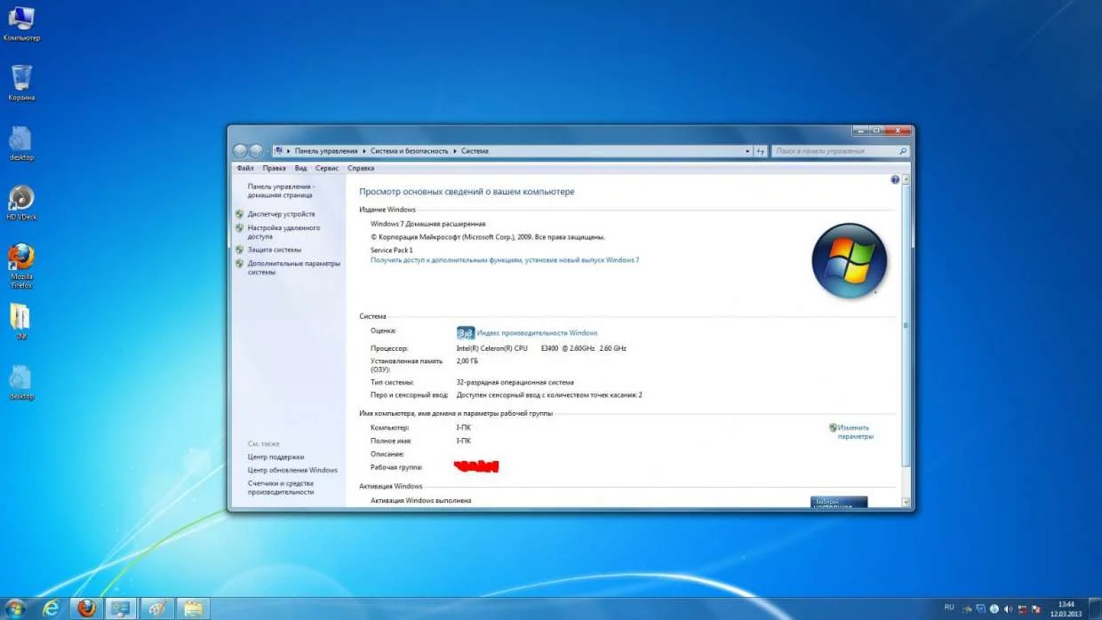This screenshot has width=1102, height=620.
Task: Click the Service Pack 1 text
Action: [x=391, y=250]
